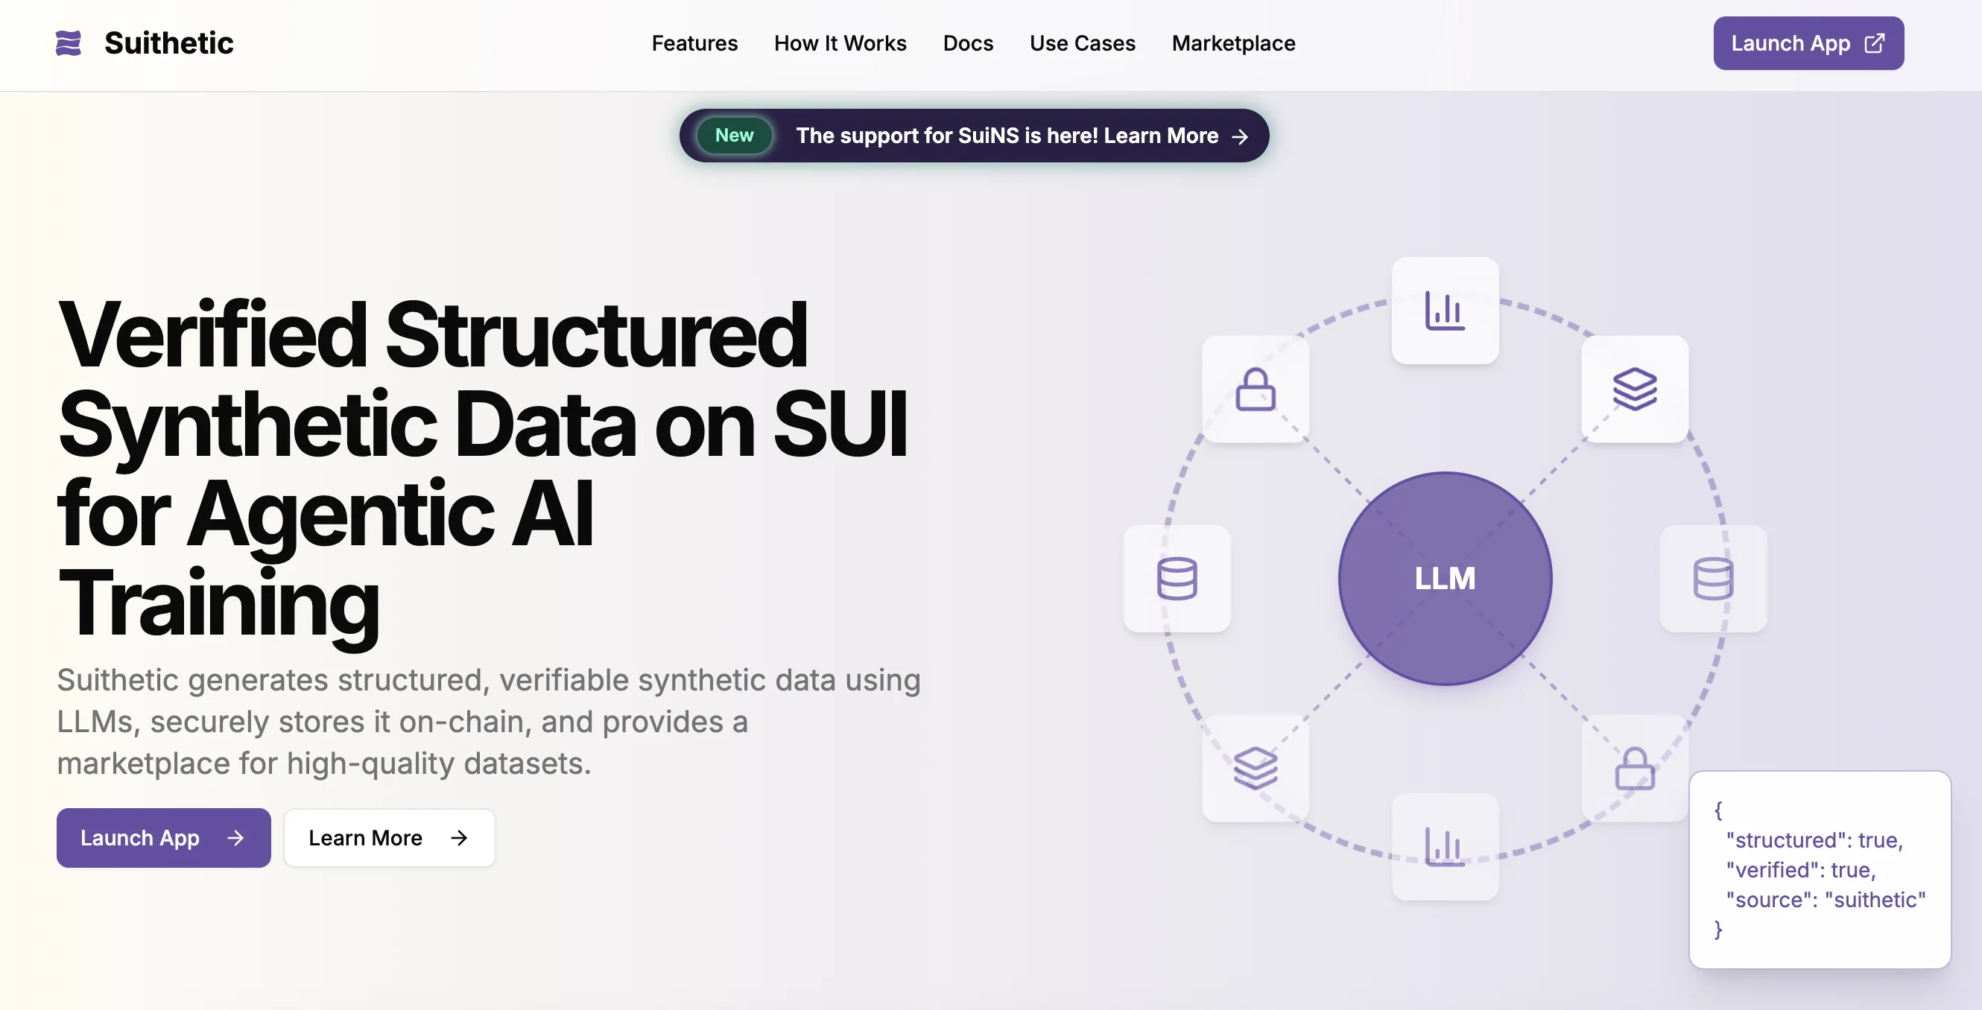Click the JSON code snippet card

click(1820, 869)
